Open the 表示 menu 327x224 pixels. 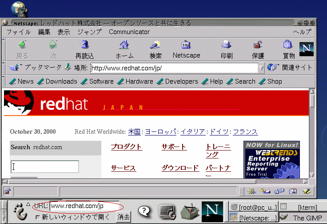point(64,32)
